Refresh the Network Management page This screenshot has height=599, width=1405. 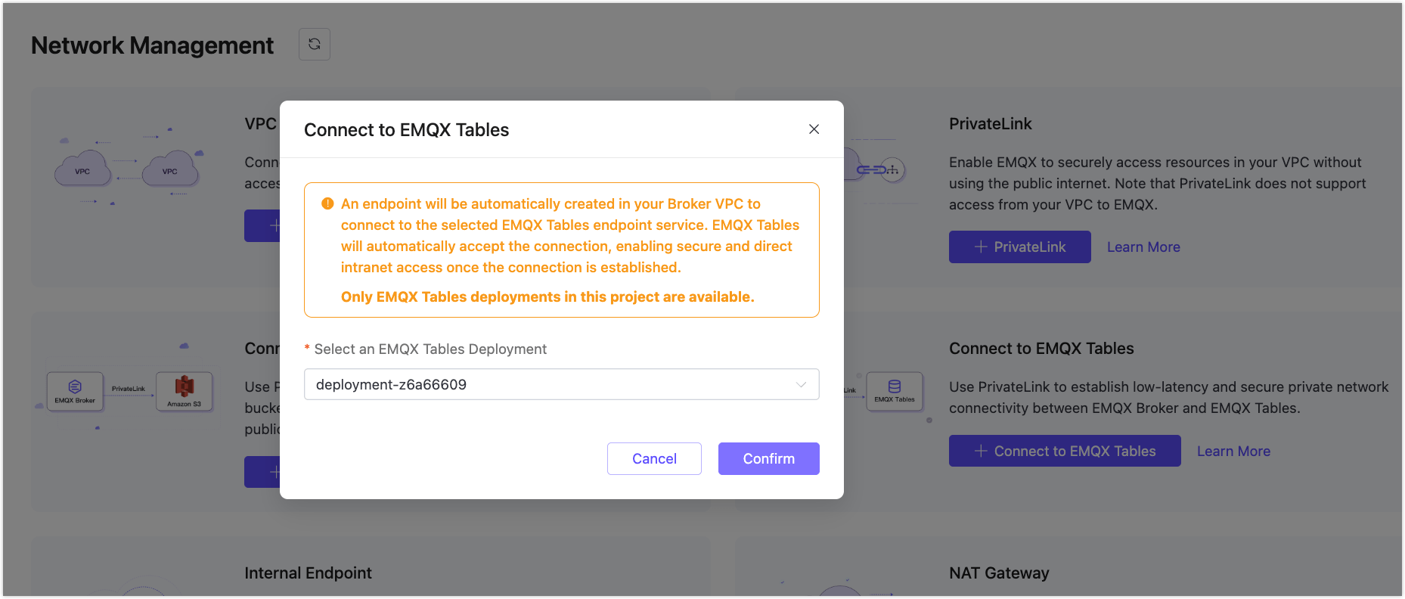(314, 44)
